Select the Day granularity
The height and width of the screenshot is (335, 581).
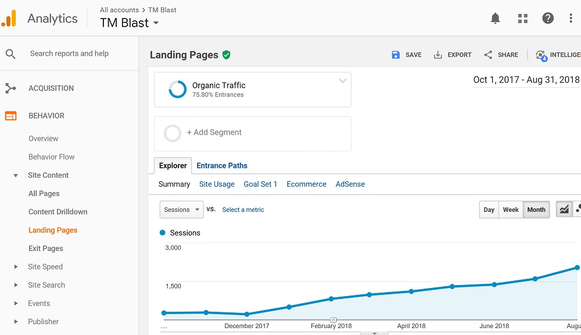click(x=489, y=210)
